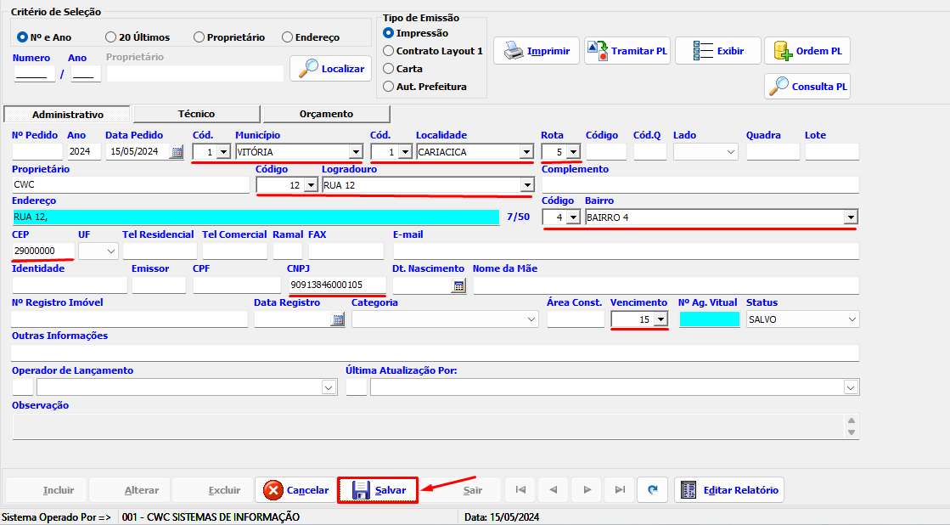Click the Exibir list button
950x525 pixels.
pyautogui.click(x=718, y=51)
